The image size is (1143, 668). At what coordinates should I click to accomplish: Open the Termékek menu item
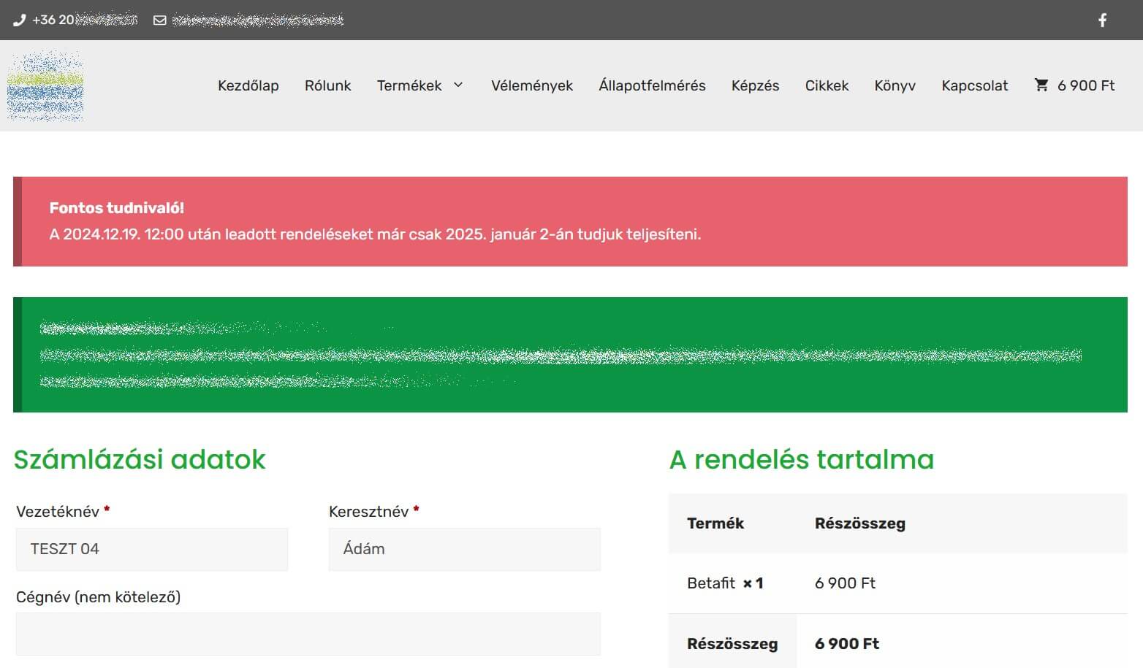tap(409, 85)
